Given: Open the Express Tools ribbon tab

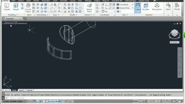Looking at the screenshot, I should (144, 1).
